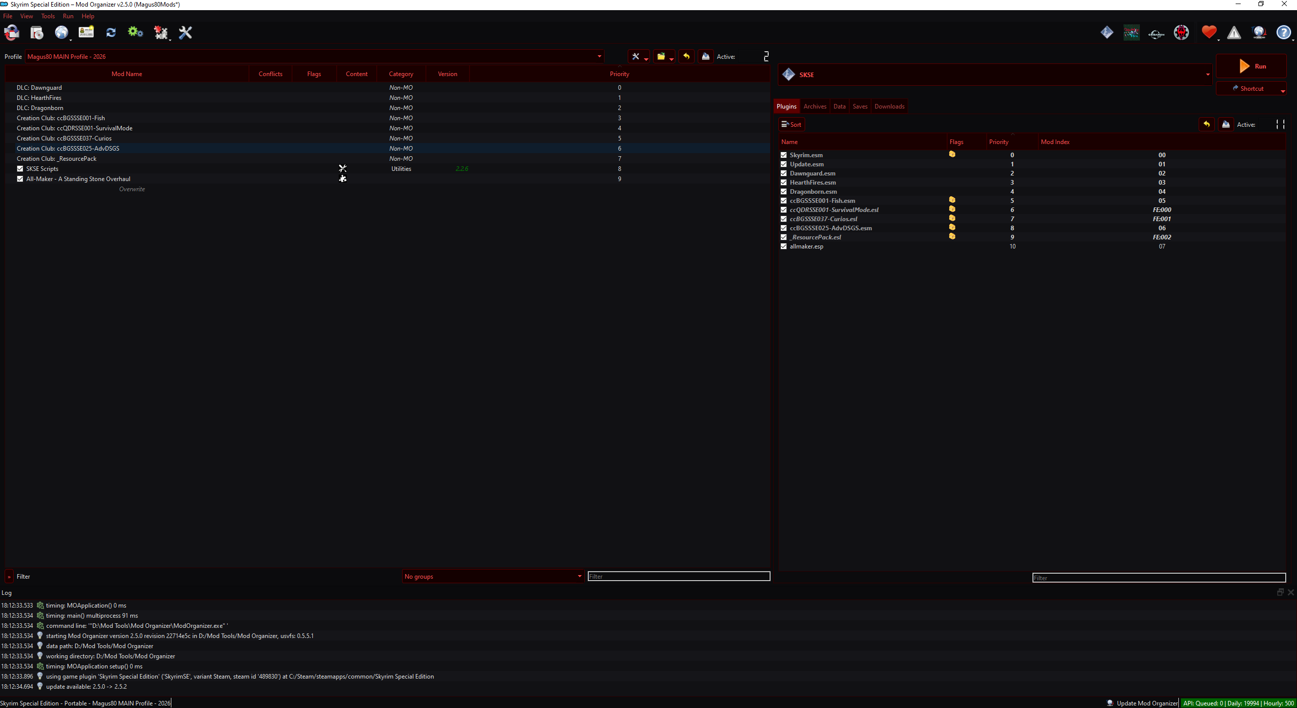
Task: Click the Change Game instance icon
Action: tap(12, 33)
